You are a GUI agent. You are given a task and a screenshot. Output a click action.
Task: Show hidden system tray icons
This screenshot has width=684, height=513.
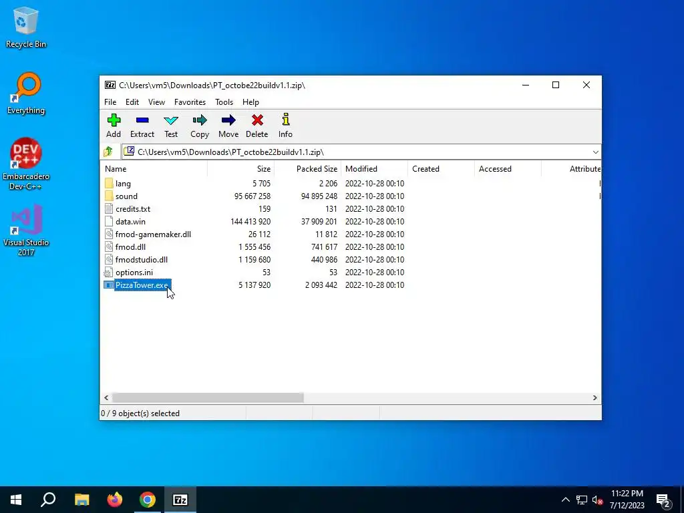565,500
